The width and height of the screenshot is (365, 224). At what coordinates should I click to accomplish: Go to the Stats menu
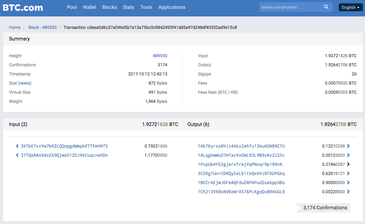point(128,7)
